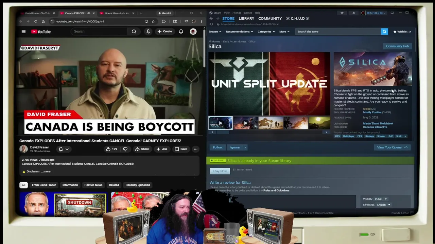Screen dimensions: 435x244
Task: Open the Steam Wishlist
Action: (402, 32)
